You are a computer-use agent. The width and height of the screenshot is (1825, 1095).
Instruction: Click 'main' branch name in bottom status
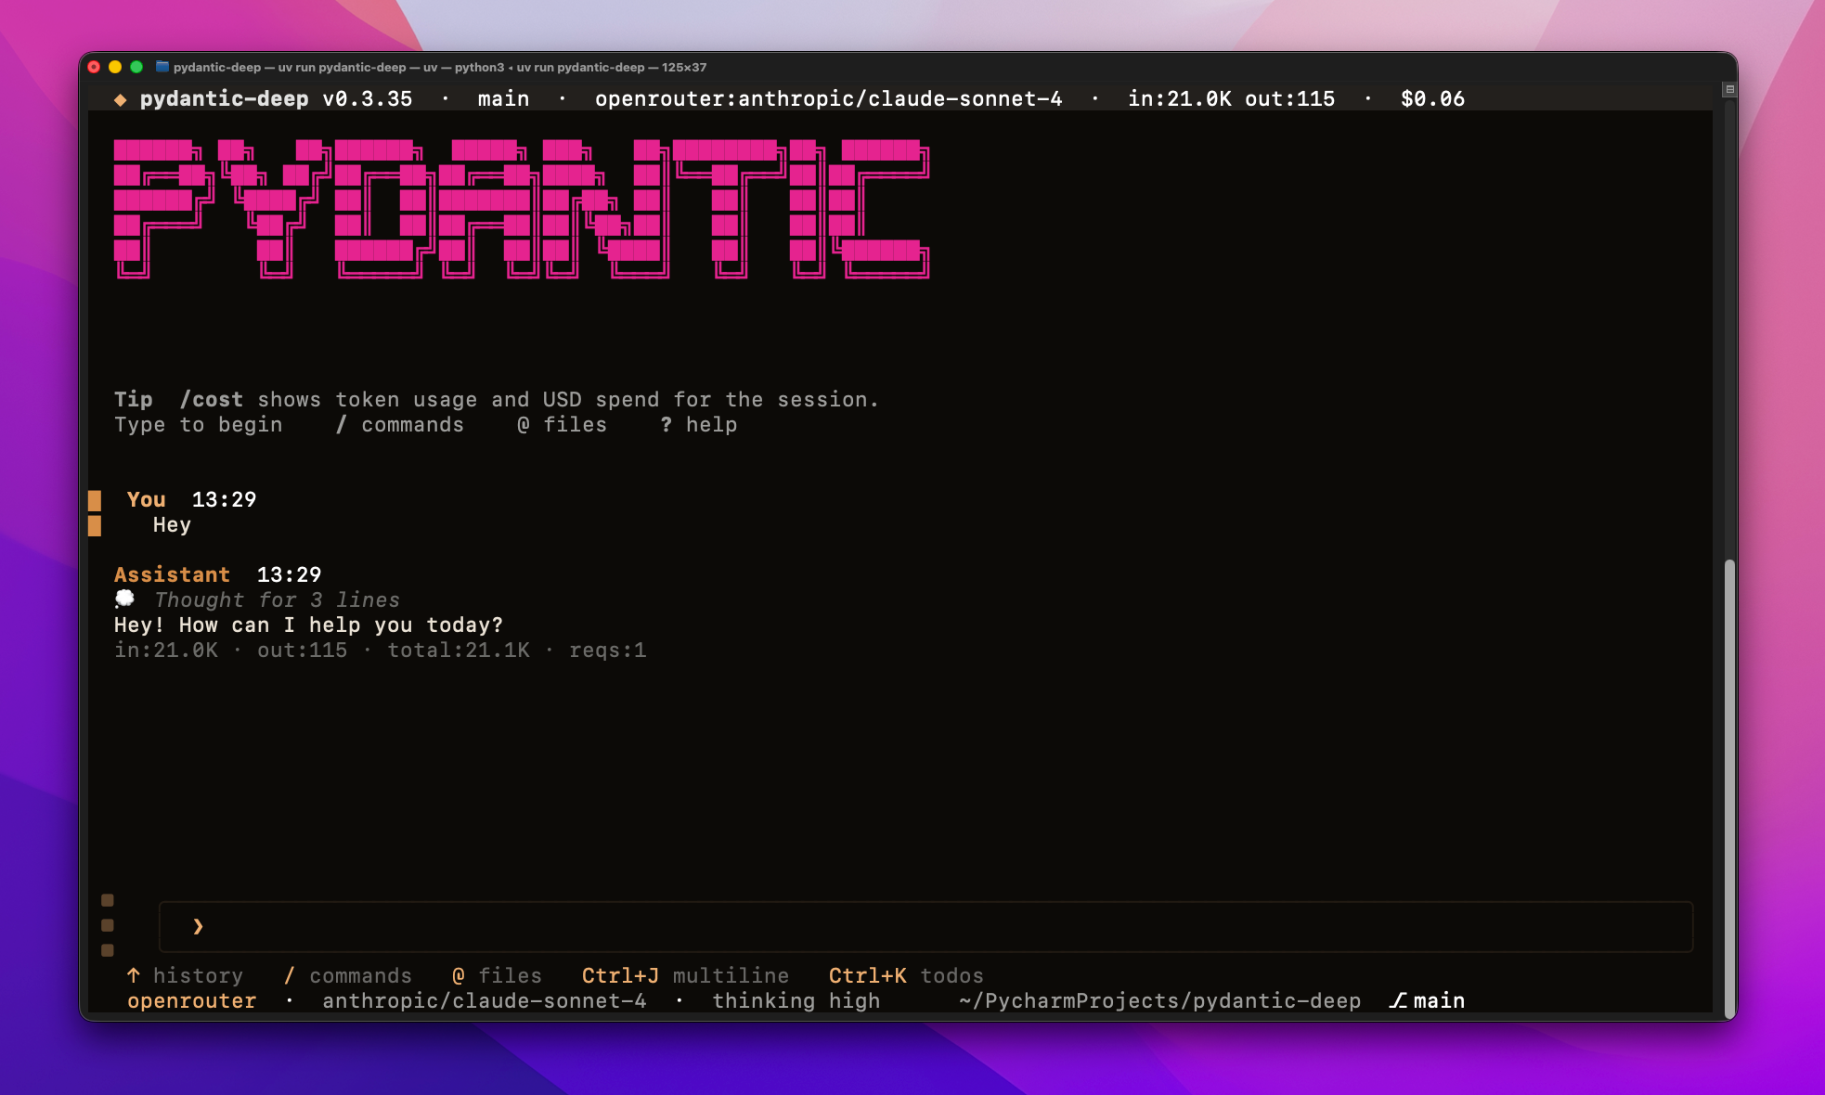[x=1439, y=1000]
